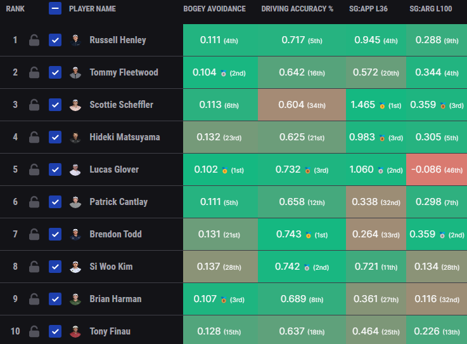Viewport: 467px width, 344px height.
Task: Select Russell Henley's 0.945 (4th) cell
Action: pos(376,40)
